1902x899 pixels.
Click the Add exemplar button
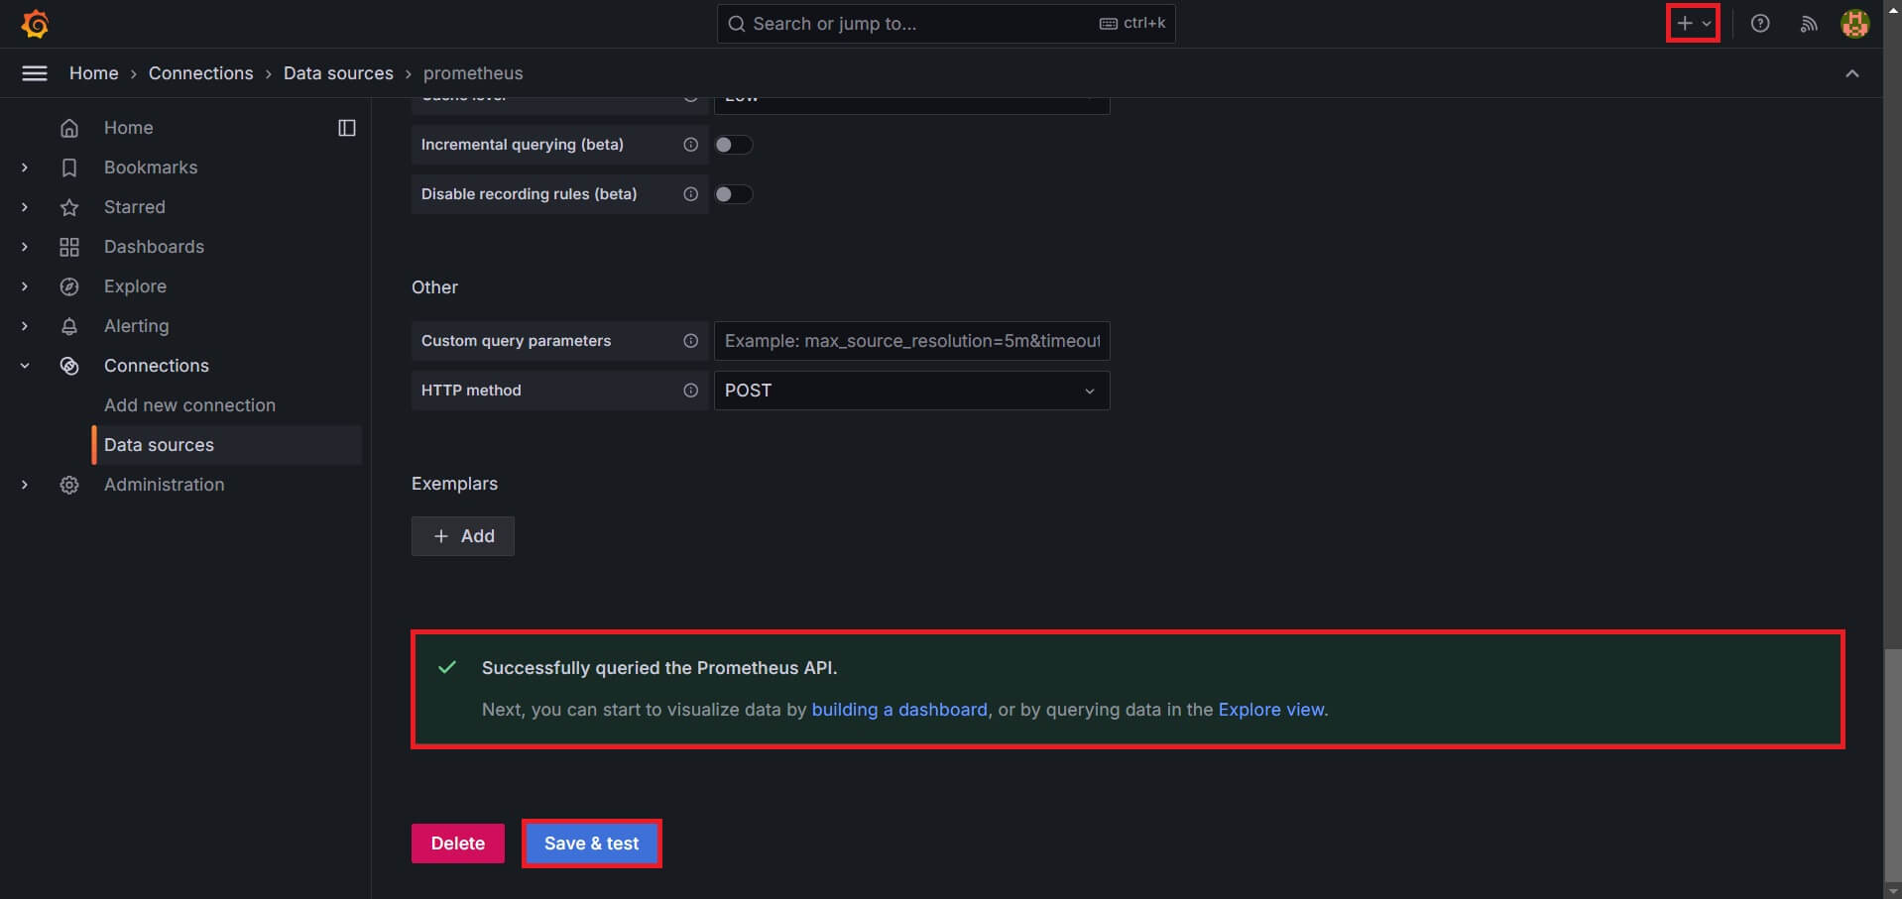[462, 535]
